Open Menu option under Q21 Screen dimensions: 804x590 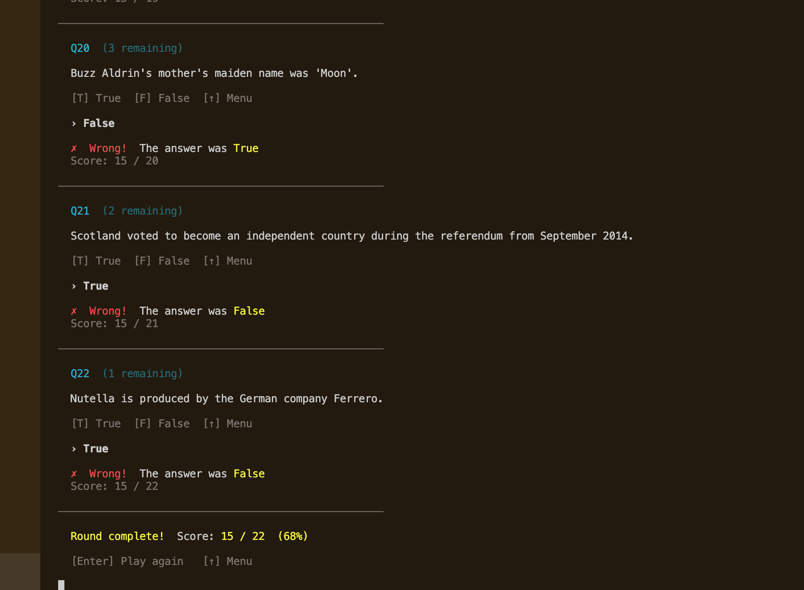click(228, 261)
